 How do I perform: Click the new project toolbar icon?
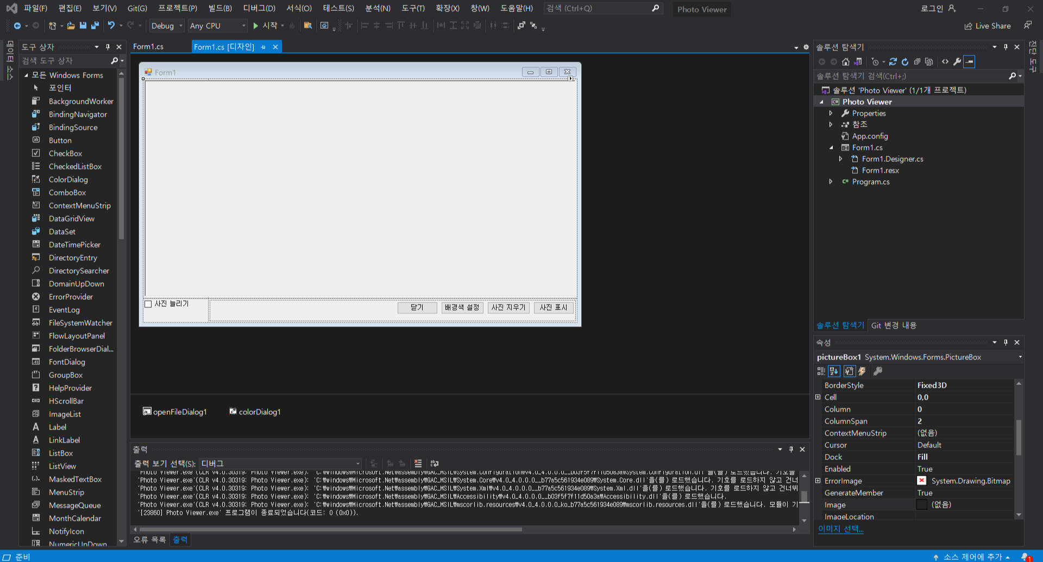pos(52,26)
